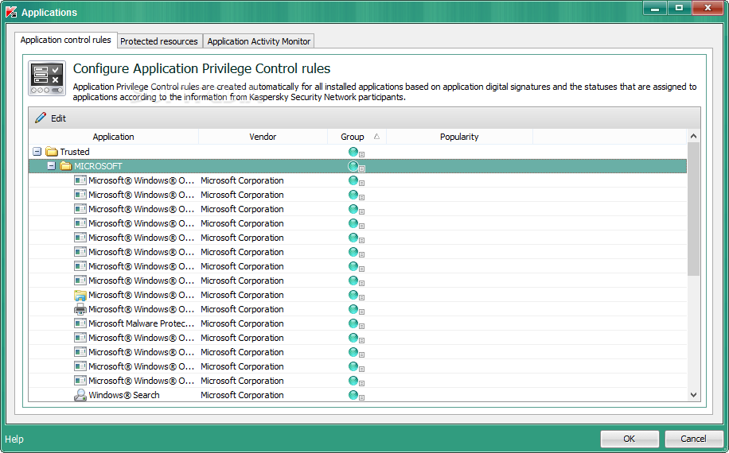Open the Application Activity Monitor tab

(259, 41)
